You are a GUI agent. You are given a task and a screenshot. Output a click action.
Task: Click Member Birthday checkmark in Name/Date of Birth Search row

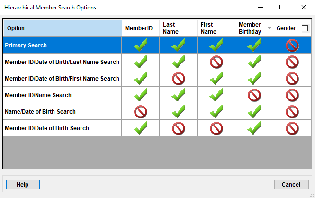click(254, 111)
